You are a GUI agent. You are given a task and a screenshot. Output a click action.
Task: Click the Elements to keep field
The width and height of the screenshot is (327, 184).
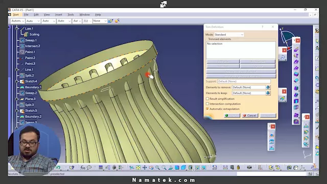pyautogui.click(x=249, y=93)
